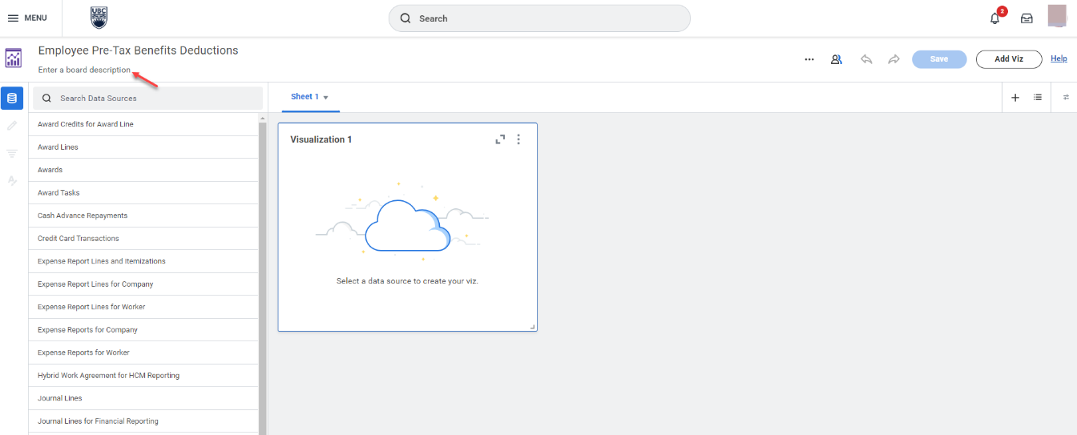Click the Search Data Sources field
The image size is (1077, 435).
pyautogui.click(x=148, y=99)
